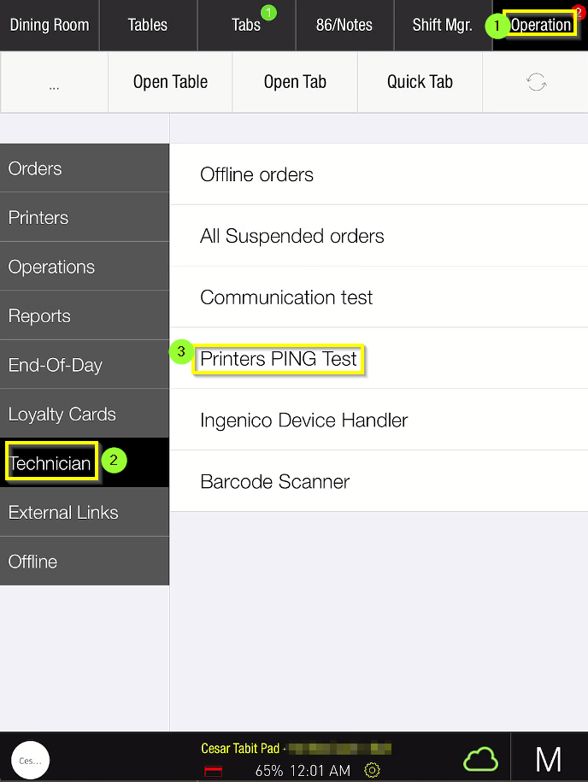588x782 pixels.
Task: Click the refresh sync icon
Action: pyautogui.click(x=536, y=82)
